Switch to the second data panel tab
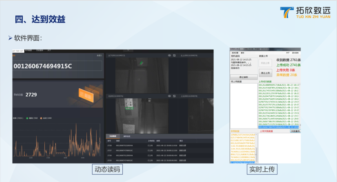Image resolution: width=337 pixels, height=182 pixels. coord(127,136)
